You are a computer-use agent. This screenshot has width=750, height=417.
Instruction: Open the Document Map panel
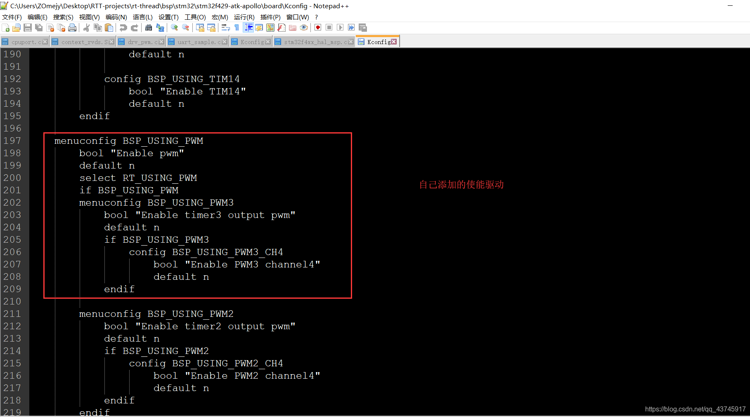coord(270,28)
